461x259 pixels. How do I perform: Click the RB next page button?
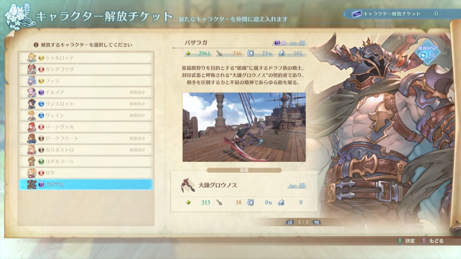[x=317, y=222]
